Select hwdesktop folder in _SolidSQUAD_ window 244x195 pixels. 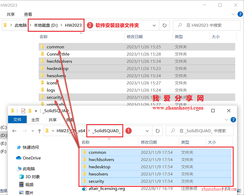pyautogui.click(x=156, y=167)
